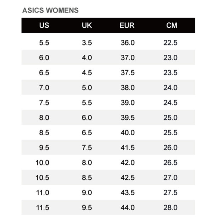Click UK size 8.0 cell
217x217 pixels.
(x=87, y=163)
